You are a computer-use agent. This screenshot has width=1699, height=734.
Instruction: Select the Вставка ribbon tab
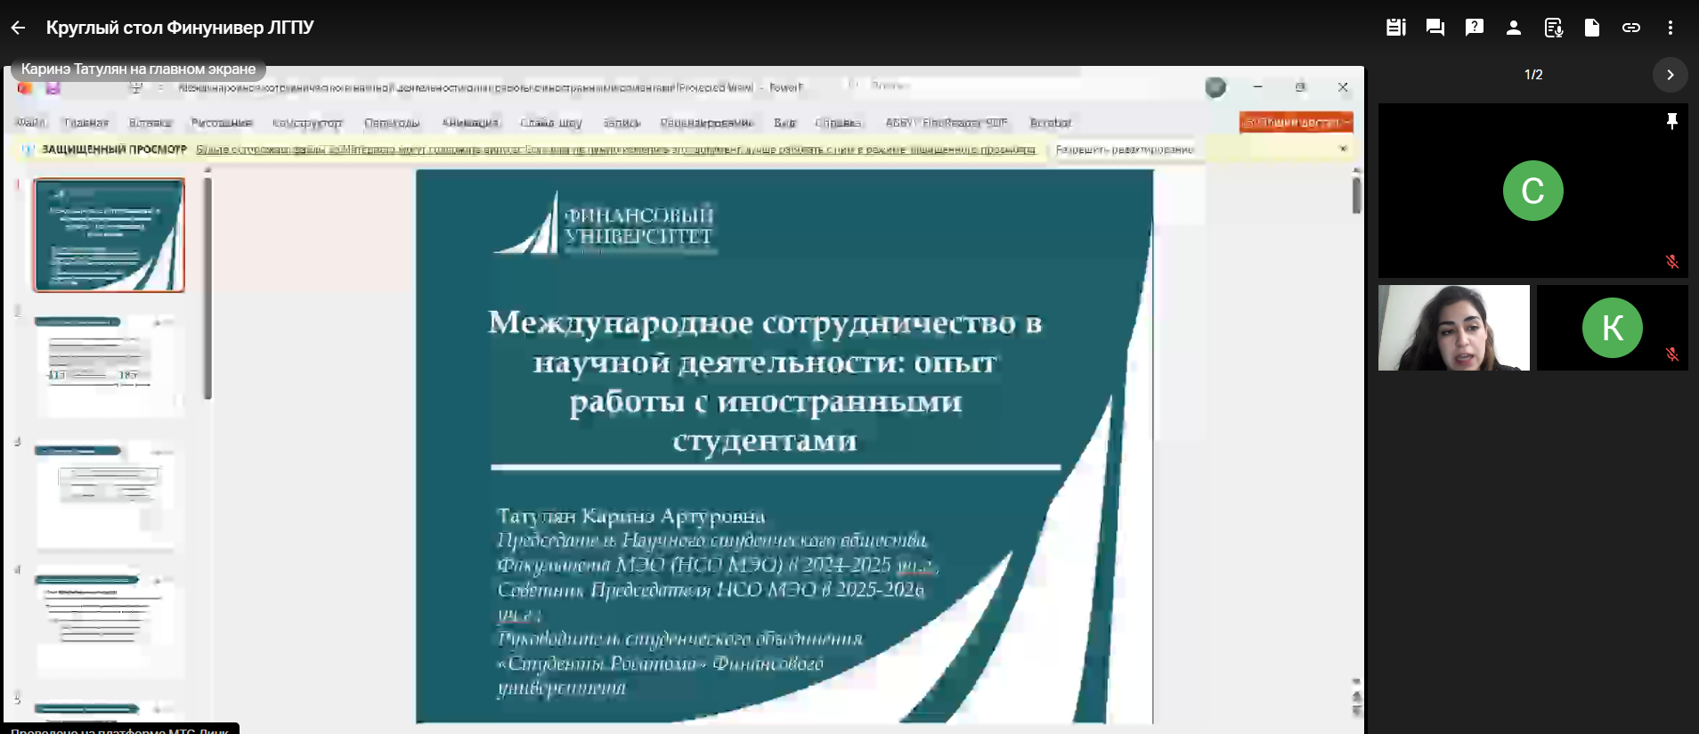tap(150, 123)
